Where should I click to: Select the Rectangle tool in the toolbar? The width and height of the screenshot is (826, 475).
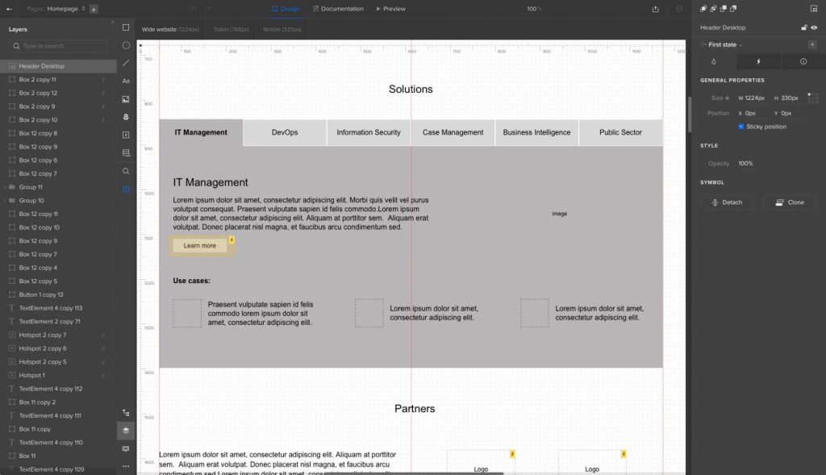(x=126, y=27)
